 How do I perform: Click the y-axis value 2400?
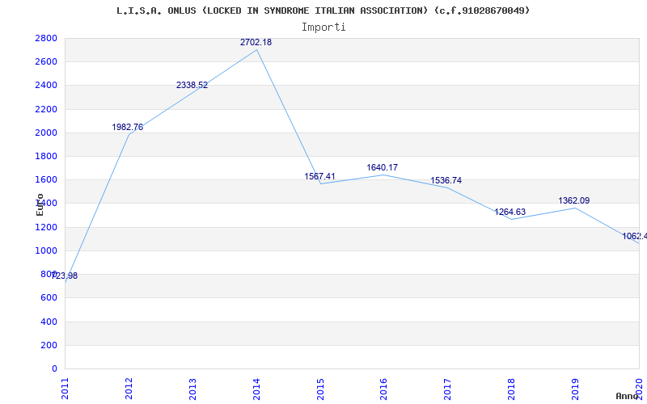tap(46, 86)
